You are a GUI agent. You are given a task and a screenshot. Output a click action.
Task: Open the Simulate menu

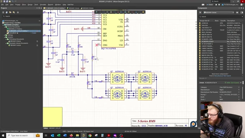[x=43, y=5]
